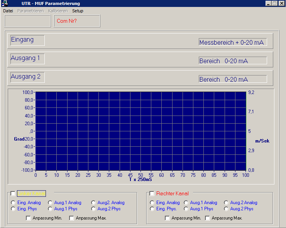This screenshot has width=286, height=228.
Task: Select Ausg.2 Phys for Rechter Kanal
Action: pyautogui.click(x=226, y=209)
